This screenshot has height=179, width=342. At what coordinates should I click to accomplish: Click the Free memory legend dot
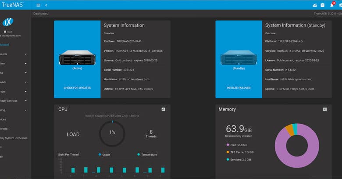click(x=228, y=145)
